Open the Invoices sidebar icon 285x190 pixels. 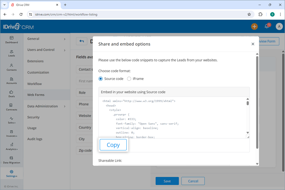[x=11, y=134]
